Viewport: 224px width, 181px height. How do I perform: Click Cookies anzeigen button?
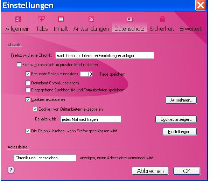[x=176, y=119]
